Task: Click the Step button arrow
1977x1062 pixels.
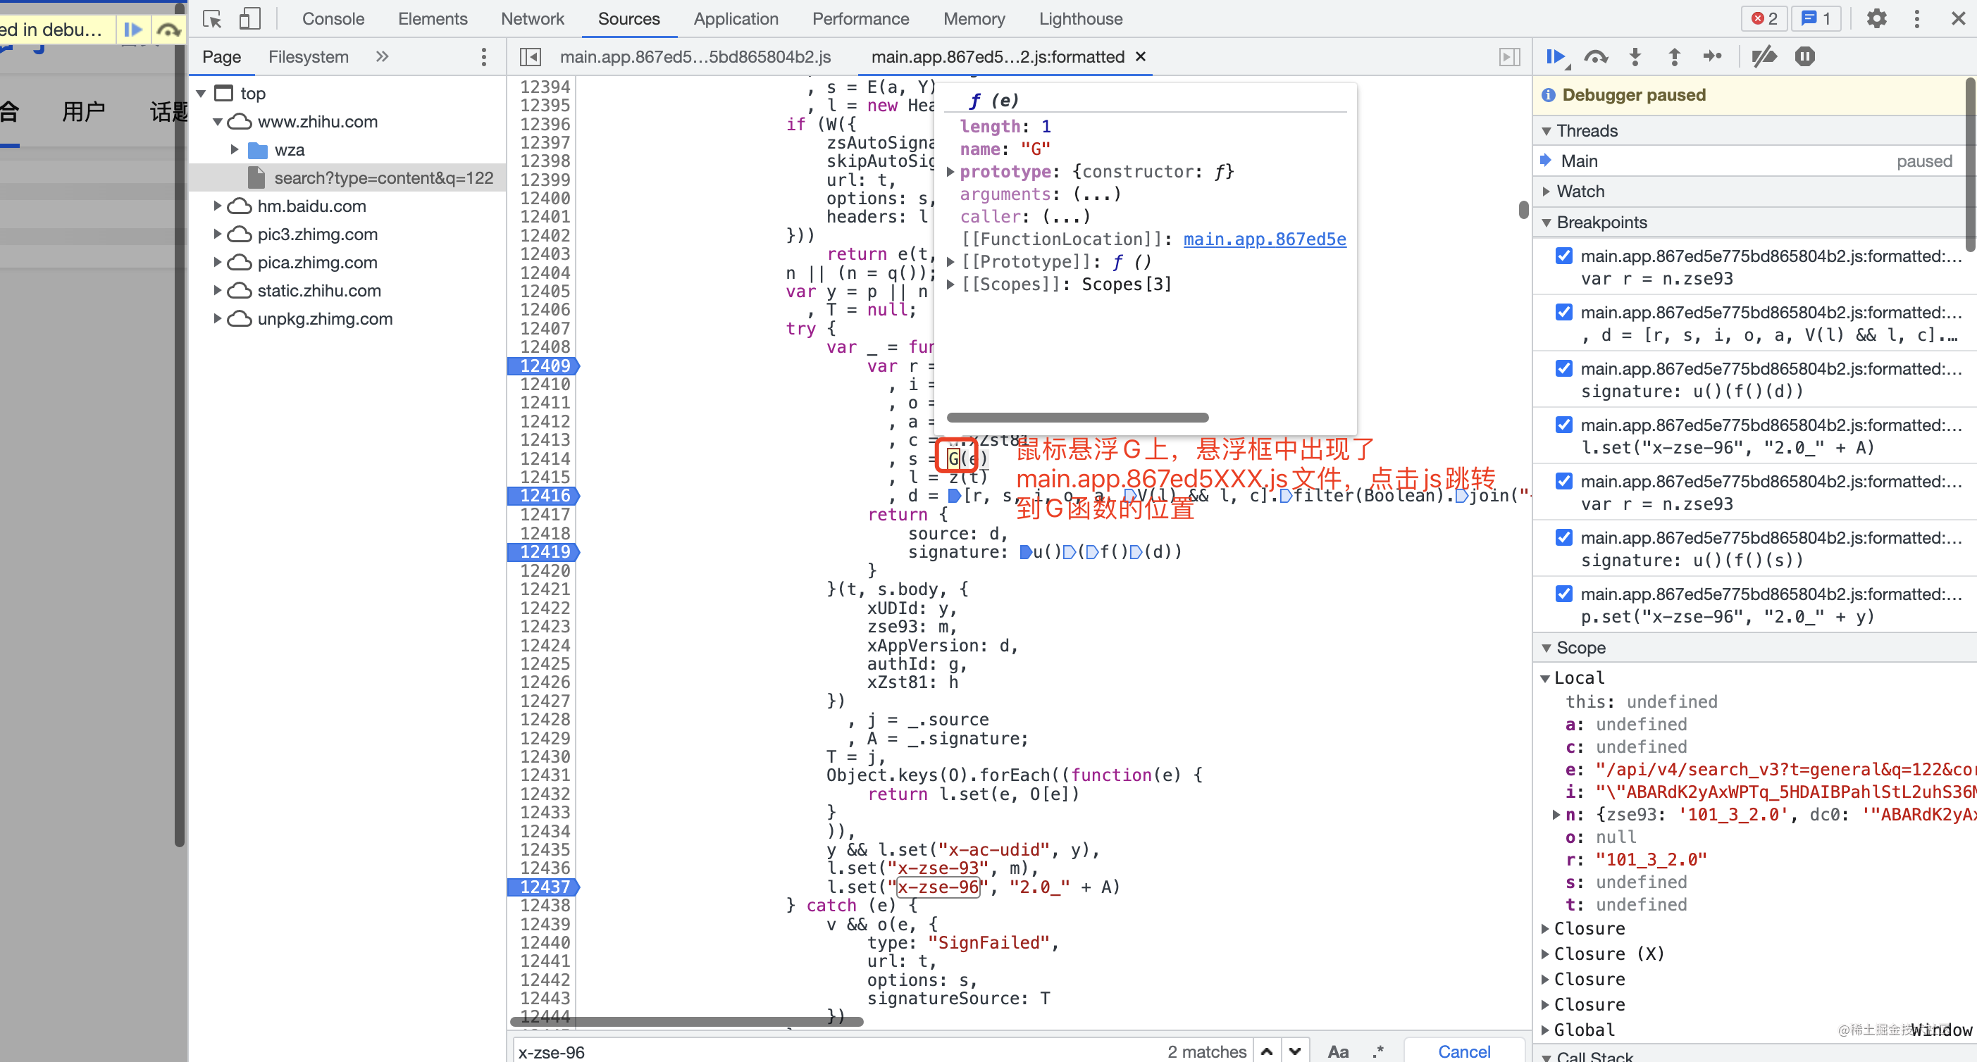Action: click(1712, 57)
